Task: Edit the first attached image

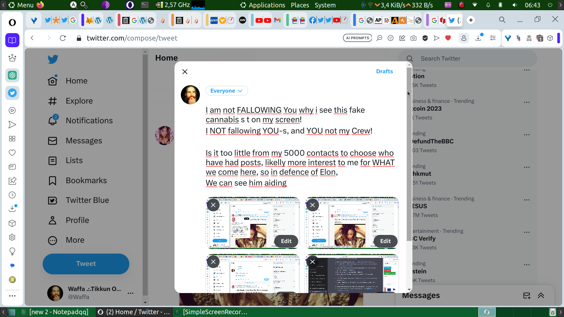Action: pyautogui.click(x=286, y=241)
